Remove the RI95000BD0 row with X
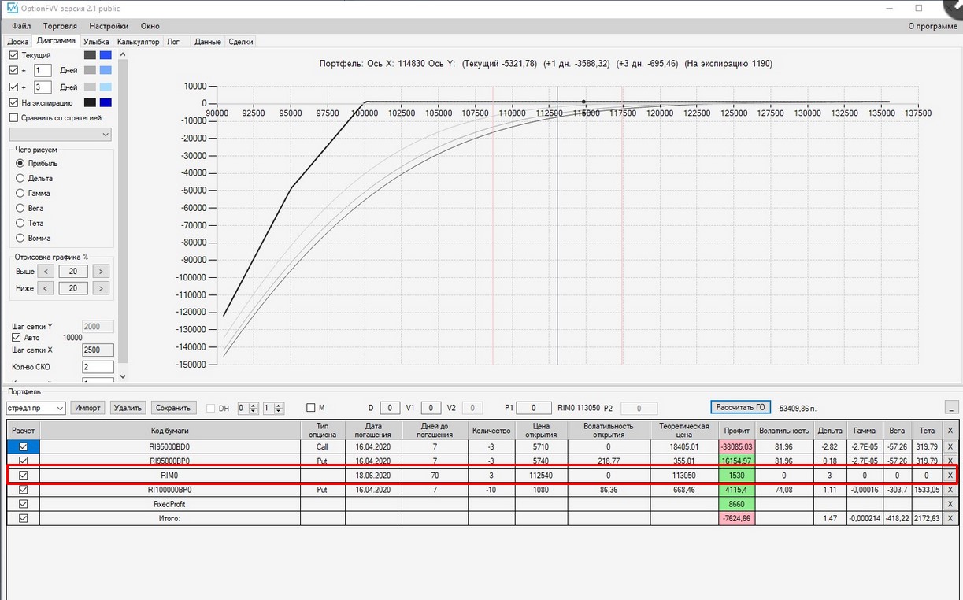The width and height of the screenshot is (963, 600). point(950,446)
